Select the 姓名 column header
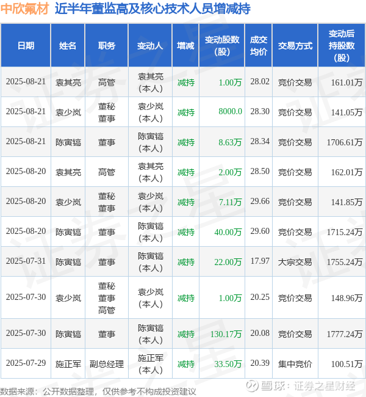This screenshot has width=366, height=397. (x=68, y=46)
